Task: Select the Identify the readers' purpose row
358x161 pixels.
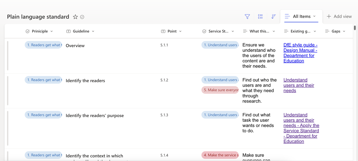Action: point(95,115)
